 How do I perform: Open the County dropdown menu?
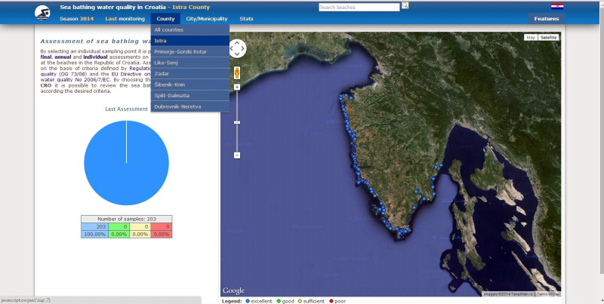[165, 18]
